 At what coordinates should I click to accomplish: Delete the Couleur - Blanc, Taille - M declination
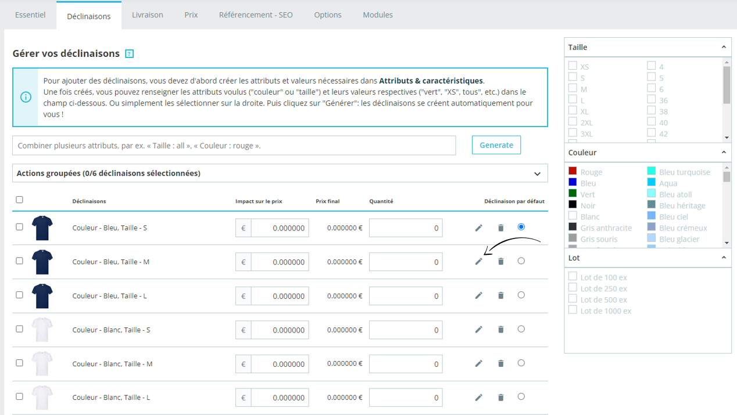pyautogui.click(x=500, y=364)
